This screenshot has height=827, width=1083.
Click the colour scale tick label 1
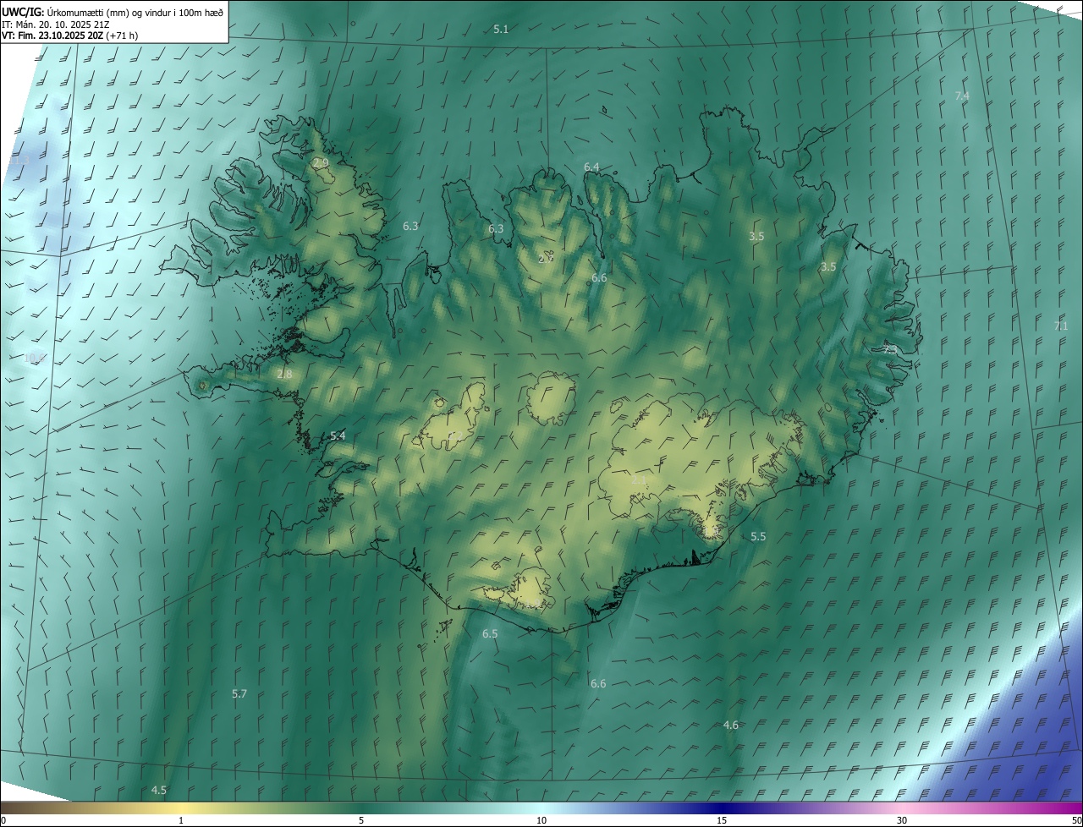[x=181, y=821]
